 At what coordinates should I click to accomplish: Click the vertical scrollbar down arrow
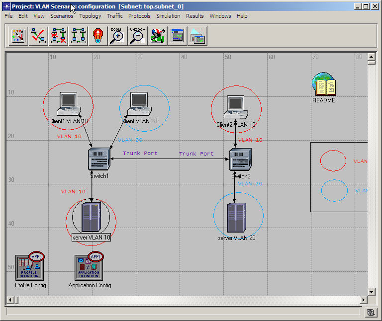coord(371,292)
